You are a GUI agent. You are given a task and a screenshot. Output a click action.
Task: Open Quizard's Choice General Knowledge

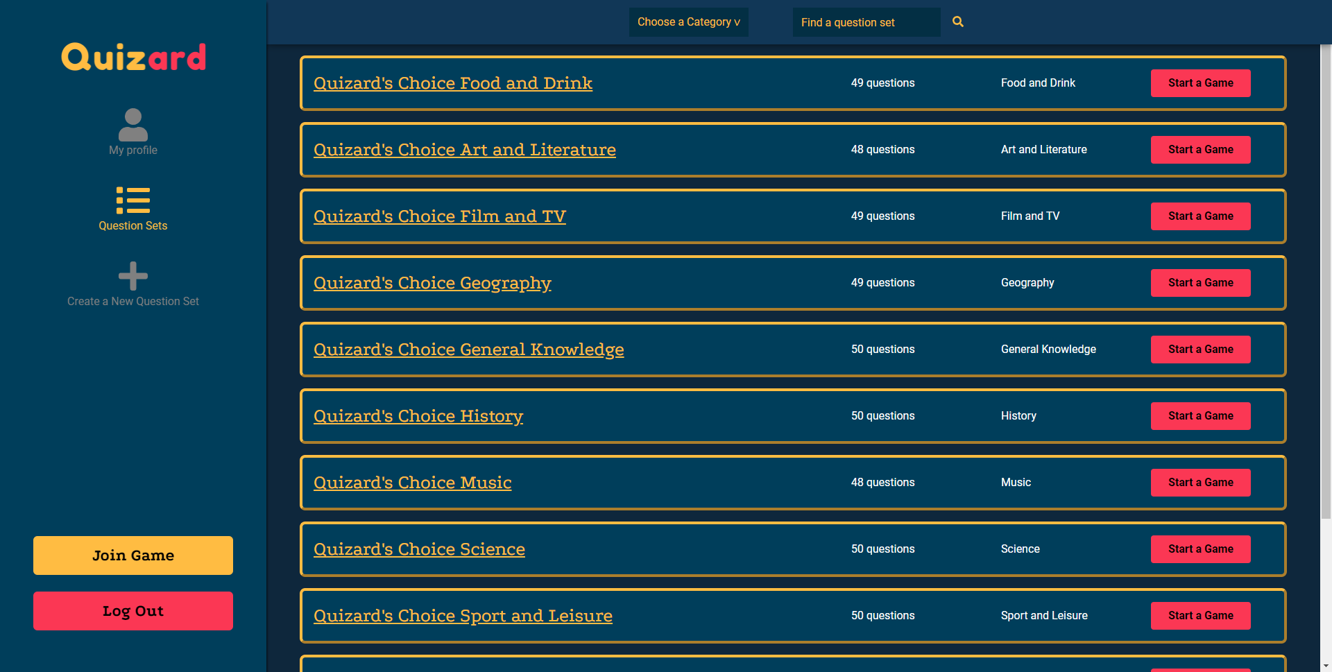[469, 350]
